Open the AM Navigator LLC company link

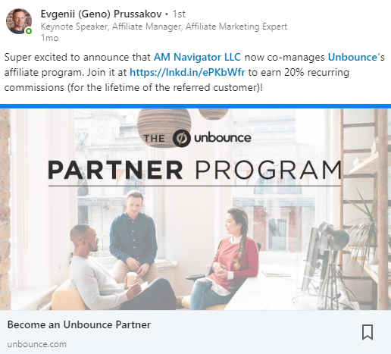coord(197,57)
